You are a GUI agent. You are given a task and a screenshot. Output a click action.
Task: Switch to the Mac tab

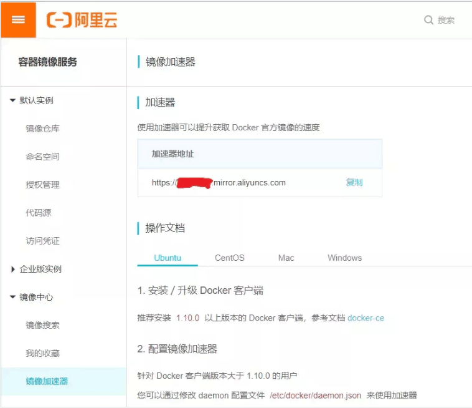[286, 258]
